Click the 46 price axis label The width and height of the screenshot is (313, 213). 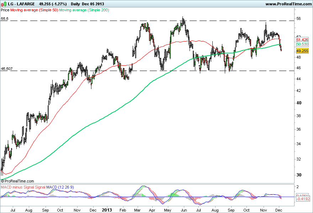[x=299, y=68]
